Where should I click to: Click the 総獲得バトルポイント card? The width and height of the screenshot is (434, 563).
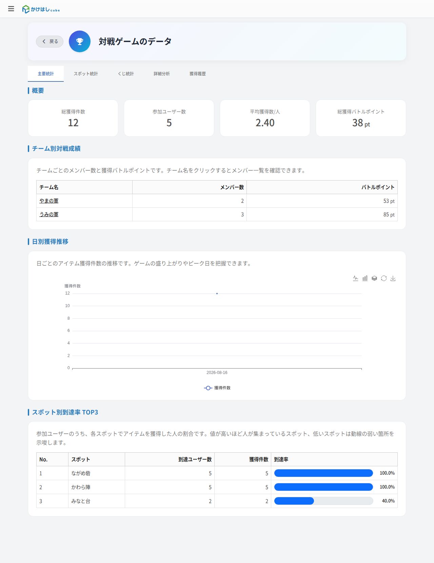361,118
